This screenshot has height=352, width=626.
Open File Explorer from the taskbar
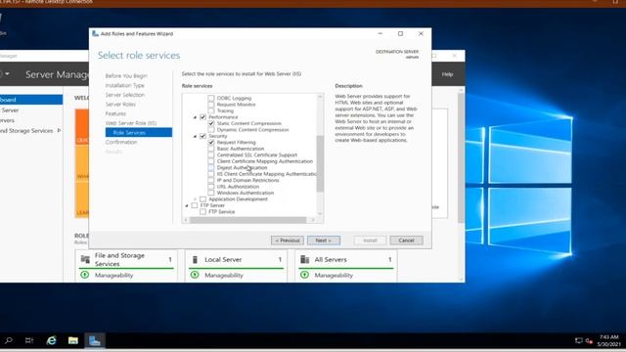[x=73, y=340]
